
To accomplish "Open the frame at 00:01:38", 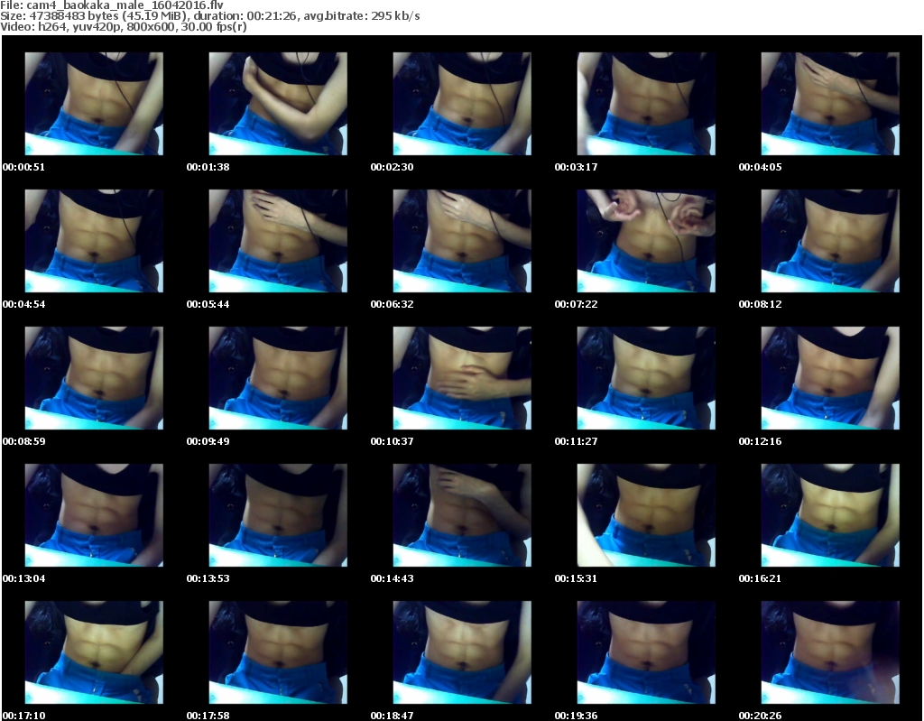I will pyautogui.click(x=278, y=104).
